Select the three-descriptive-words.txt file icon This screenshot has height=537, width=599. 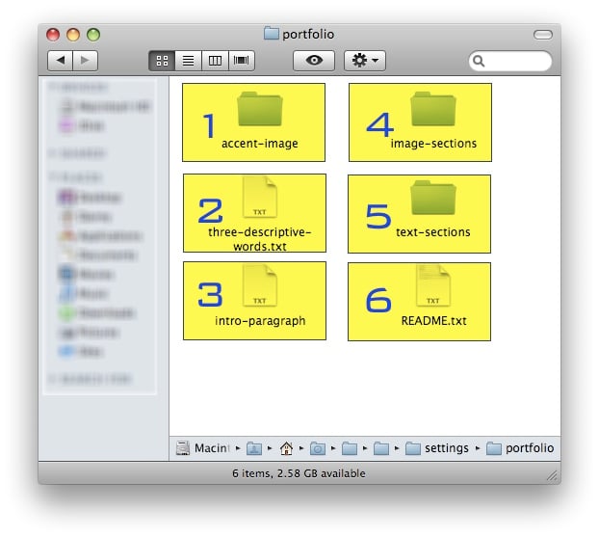coord(260,197)
